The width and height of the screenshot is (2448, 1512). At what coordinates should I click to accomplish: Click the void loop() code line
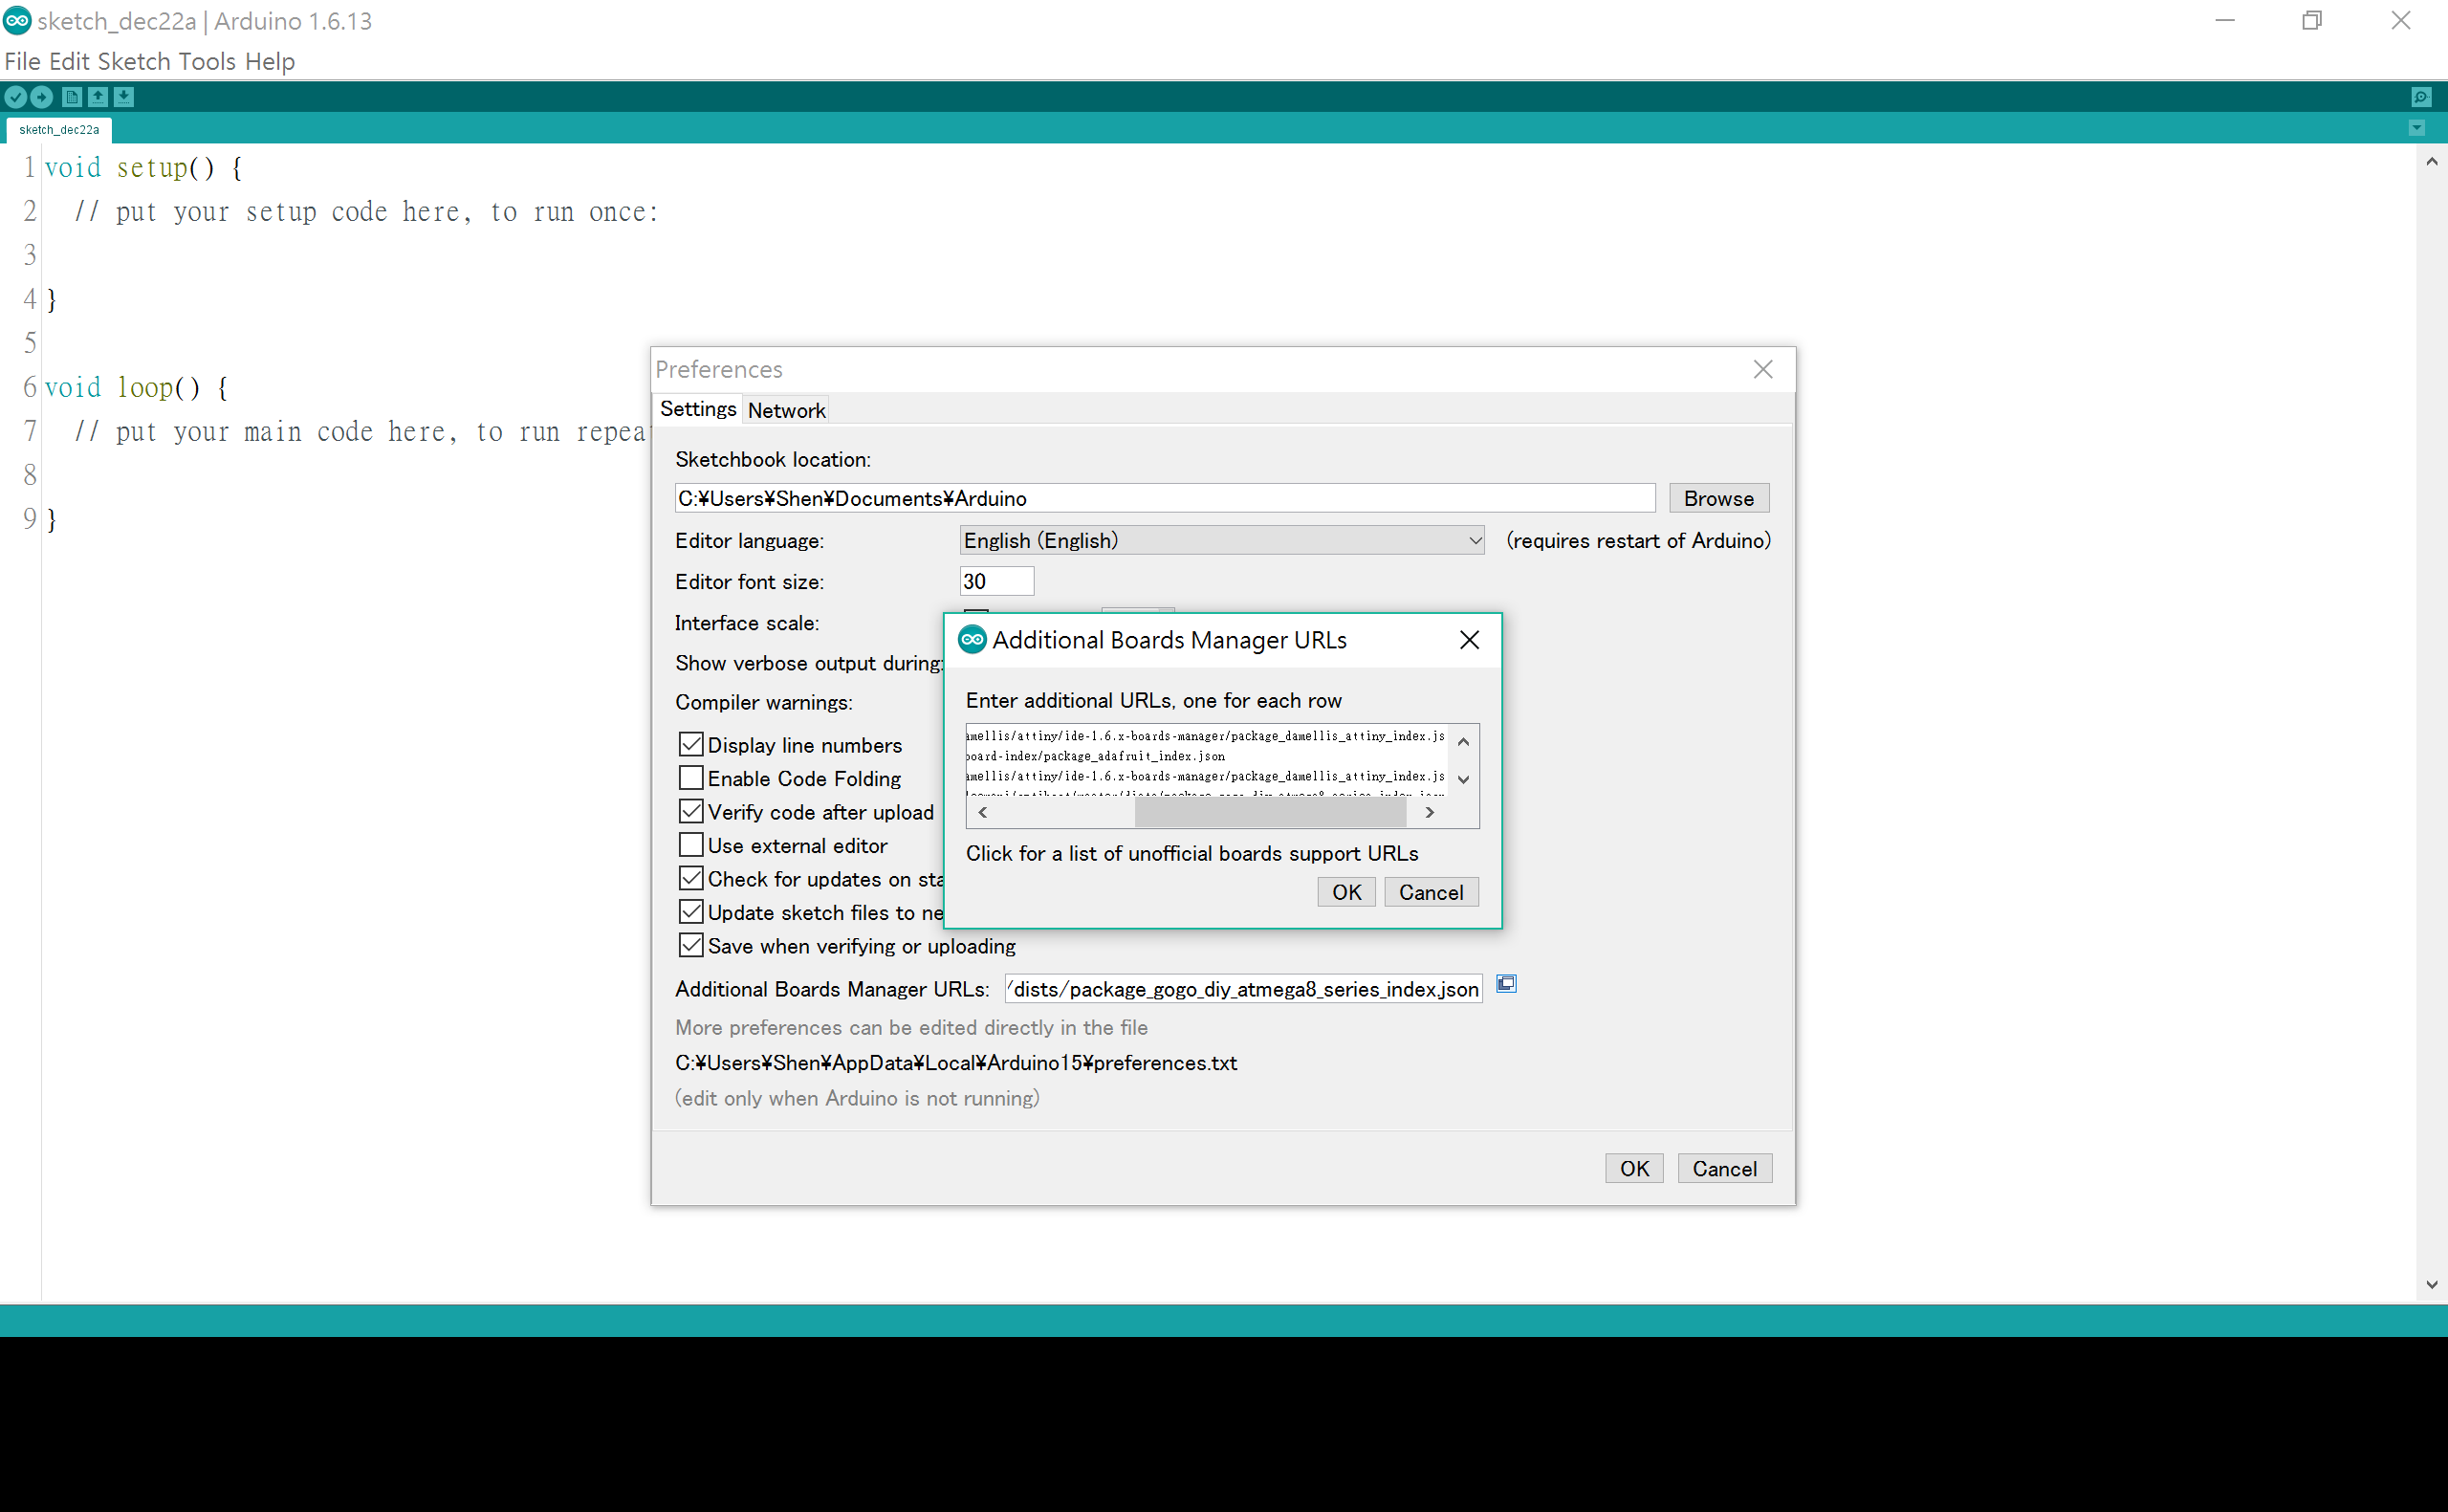[x=137, y=388]
